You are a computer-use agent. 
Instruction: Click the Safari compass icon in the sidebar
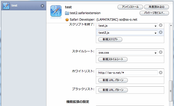click(6, 6)
